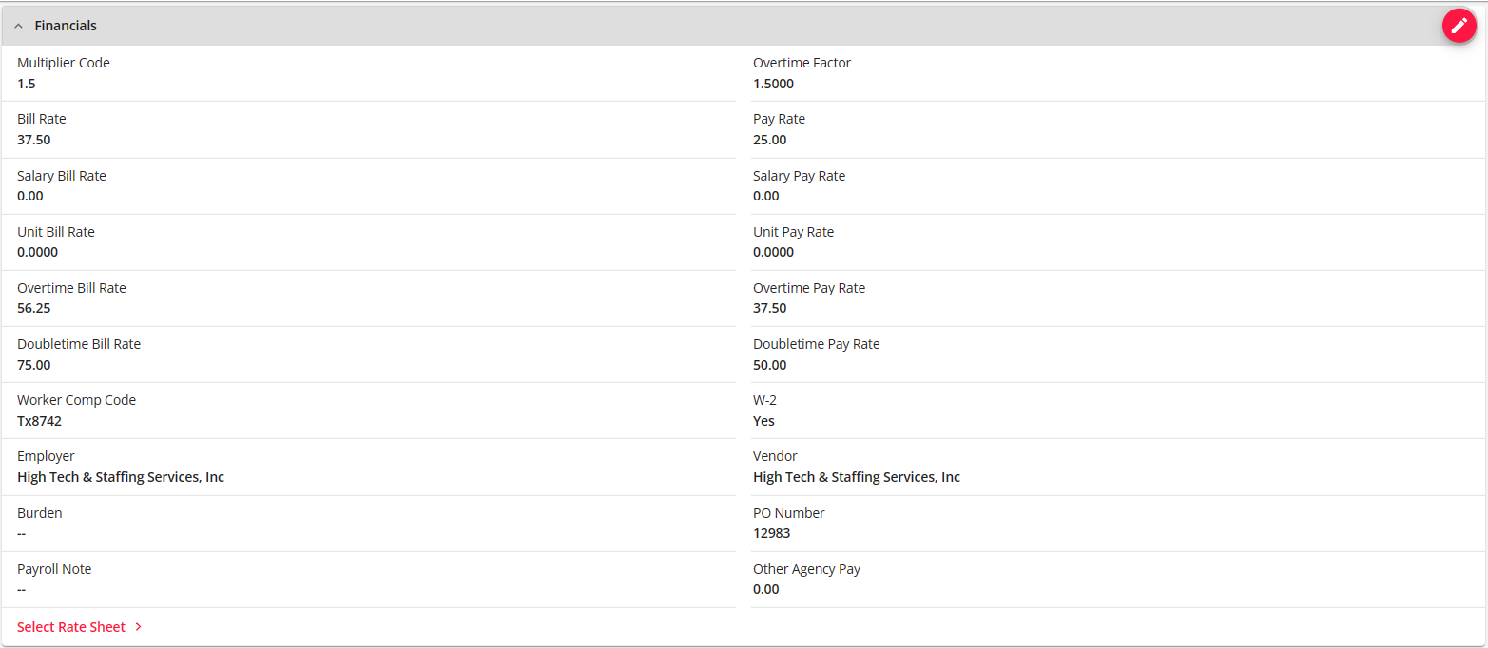Click the Overtime Bill Rate value 56.25
Image resolution: width=1488 pixels, height=648 pixels.
point(34,308)
